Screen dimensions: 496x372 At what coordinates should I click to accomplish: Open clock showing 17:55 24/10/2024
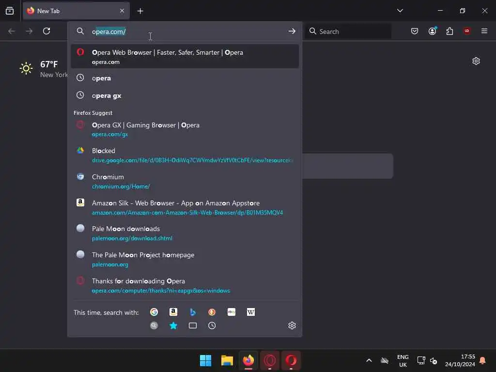(460, 360)
